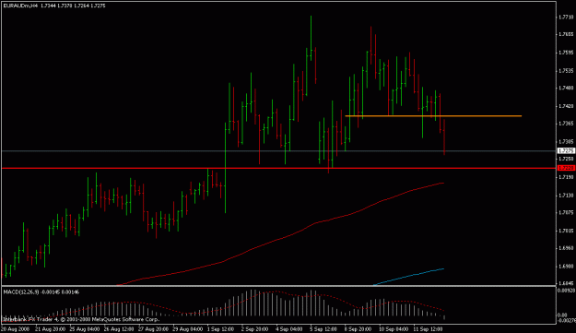Click the 1 Sep 12:00 time label
Image resolution: width=576 pixels, height=333 pixels.
click(x=221, y=329)
